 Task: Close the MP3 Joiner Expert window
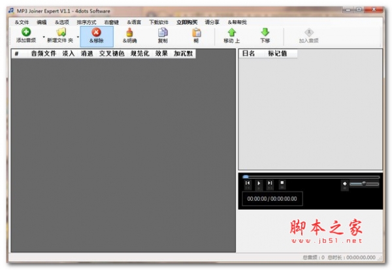point(374,10)
